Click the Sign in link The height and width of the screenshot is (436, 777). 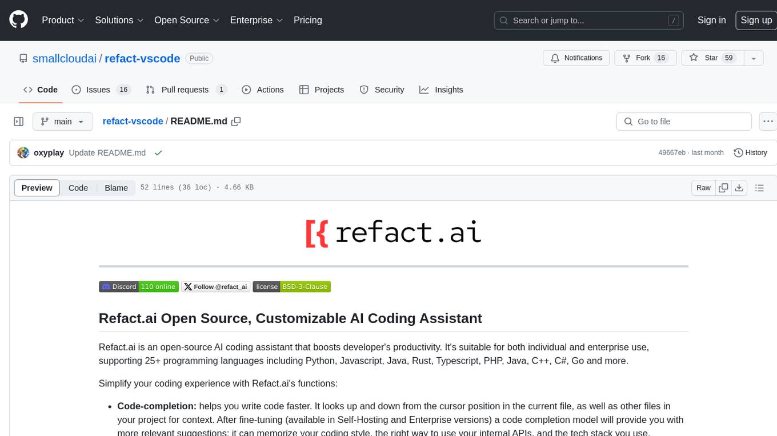click(x=712, y=20)
